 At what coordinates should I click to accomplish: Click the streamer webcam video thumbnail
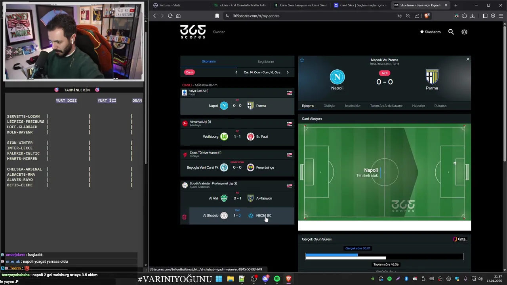coord(74,42)
